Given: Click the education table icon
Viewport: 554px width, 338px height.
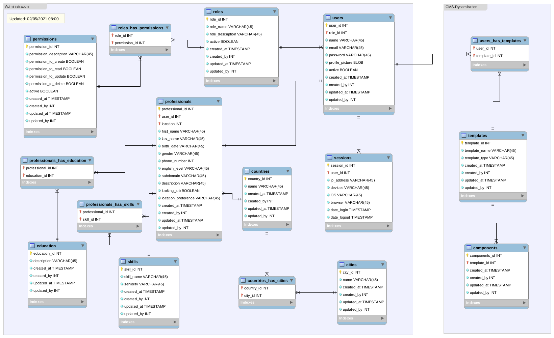Looking at the screenshot, I should click(x=32, y=246).
